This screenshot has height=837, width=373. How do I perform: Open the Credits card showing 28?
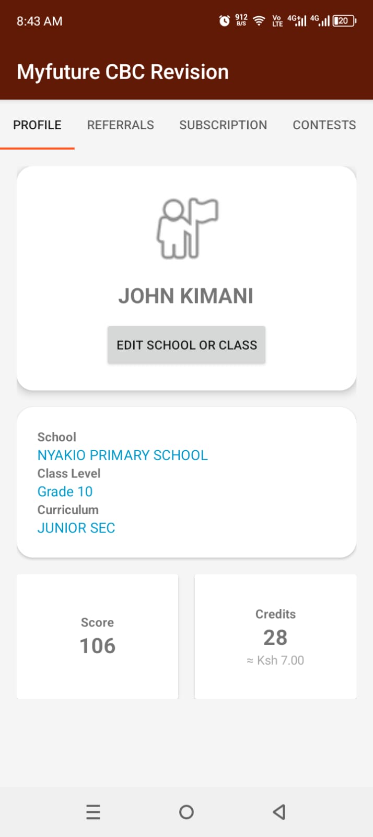(275, 637)
